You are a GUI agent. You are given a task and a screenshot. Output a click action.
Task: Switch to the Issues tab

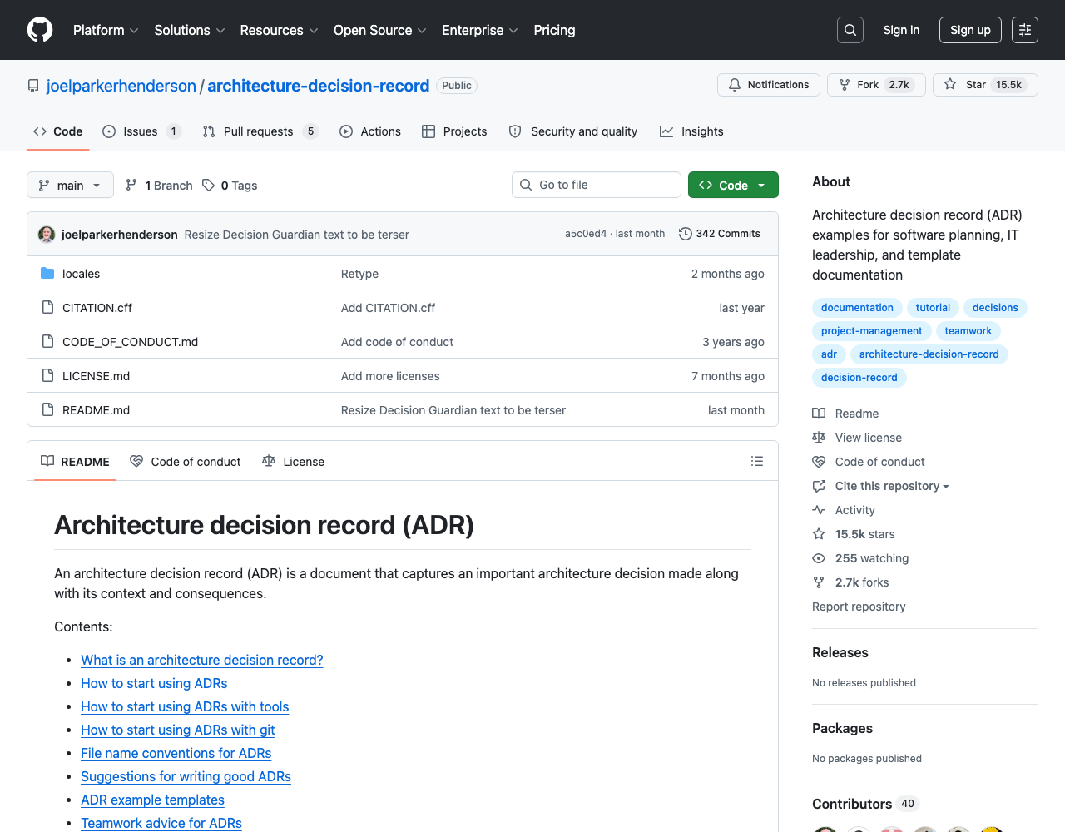tap(141, 131)
